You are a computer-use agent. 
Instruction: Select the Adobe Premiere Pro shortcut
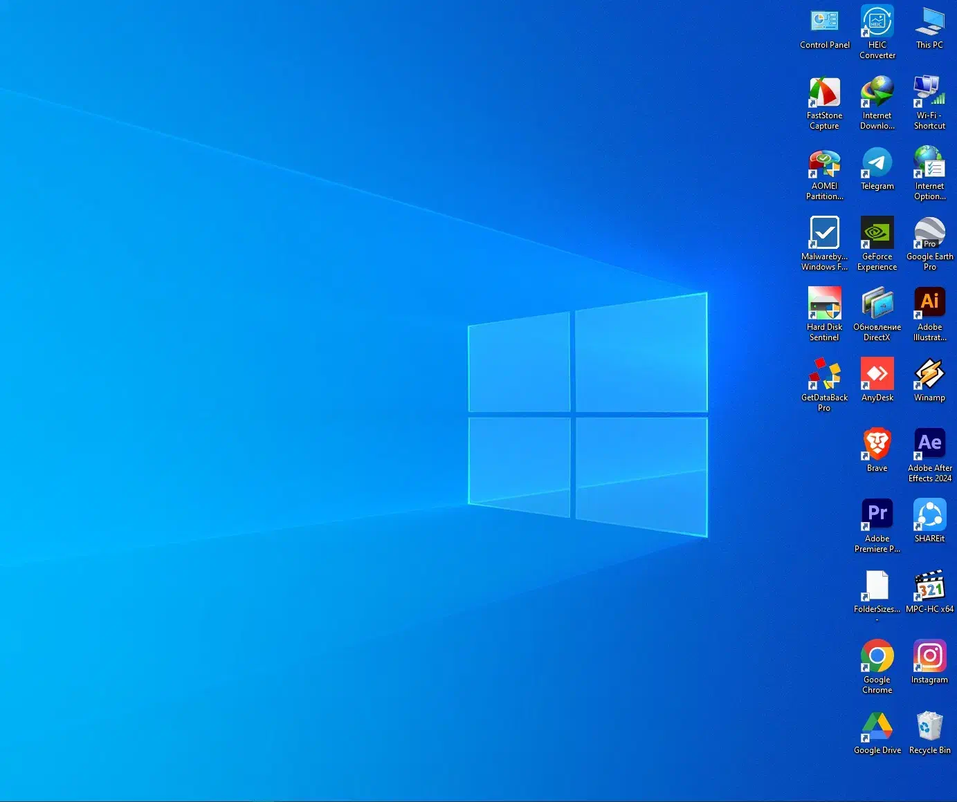pyautogui.click(x=877, y=516)
